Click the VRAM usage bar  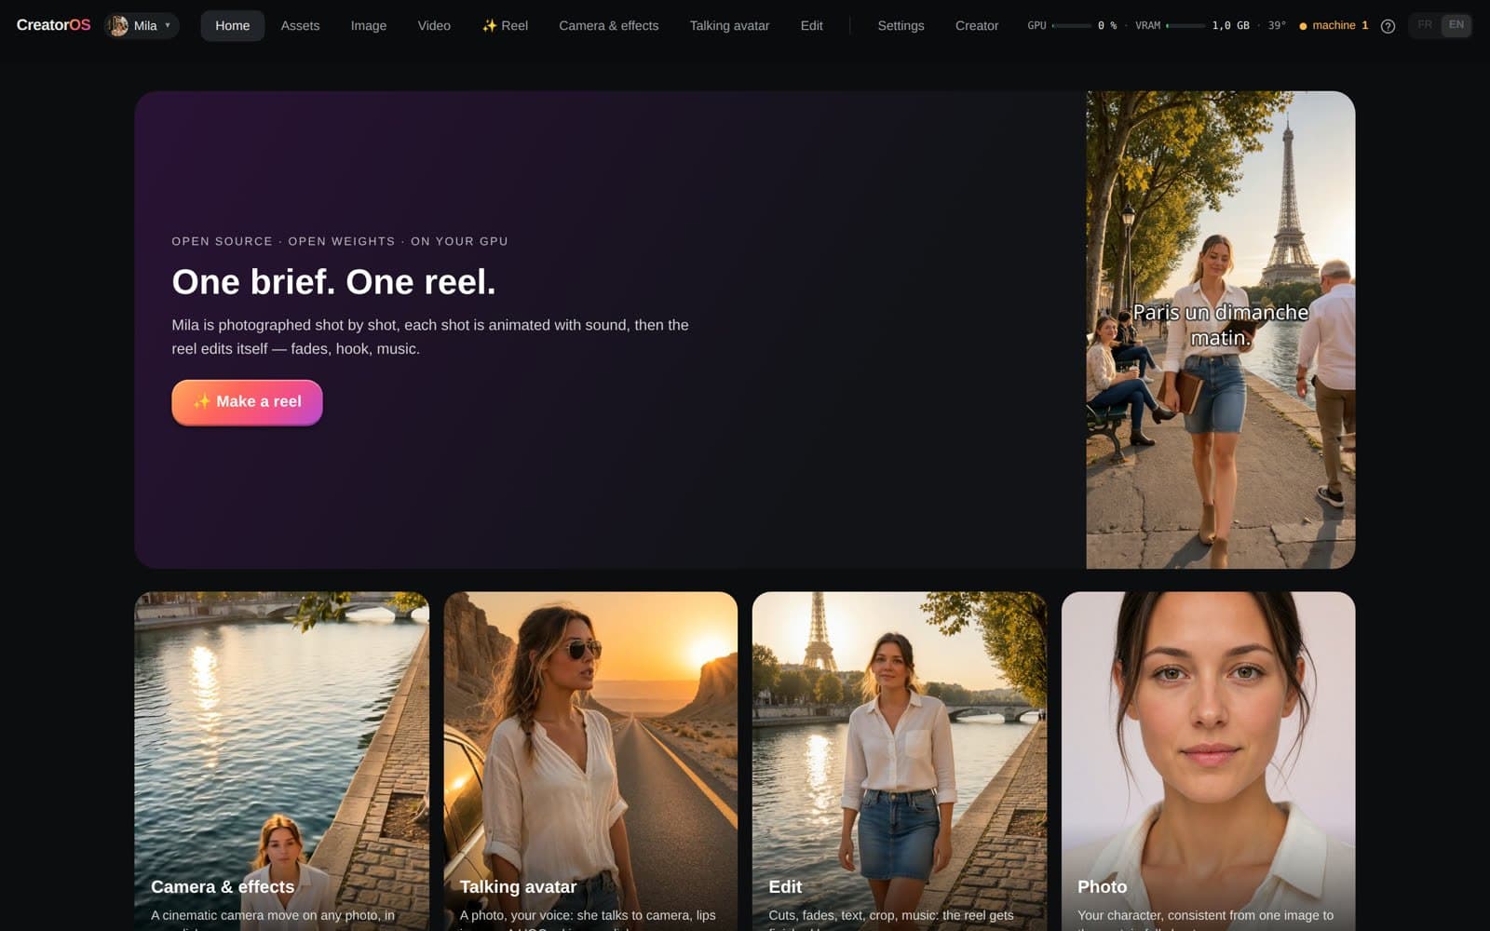point(1185,26)
